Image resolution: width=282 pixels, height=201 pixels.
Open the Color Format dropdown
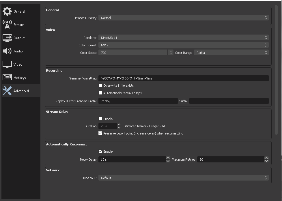point(183,45)
